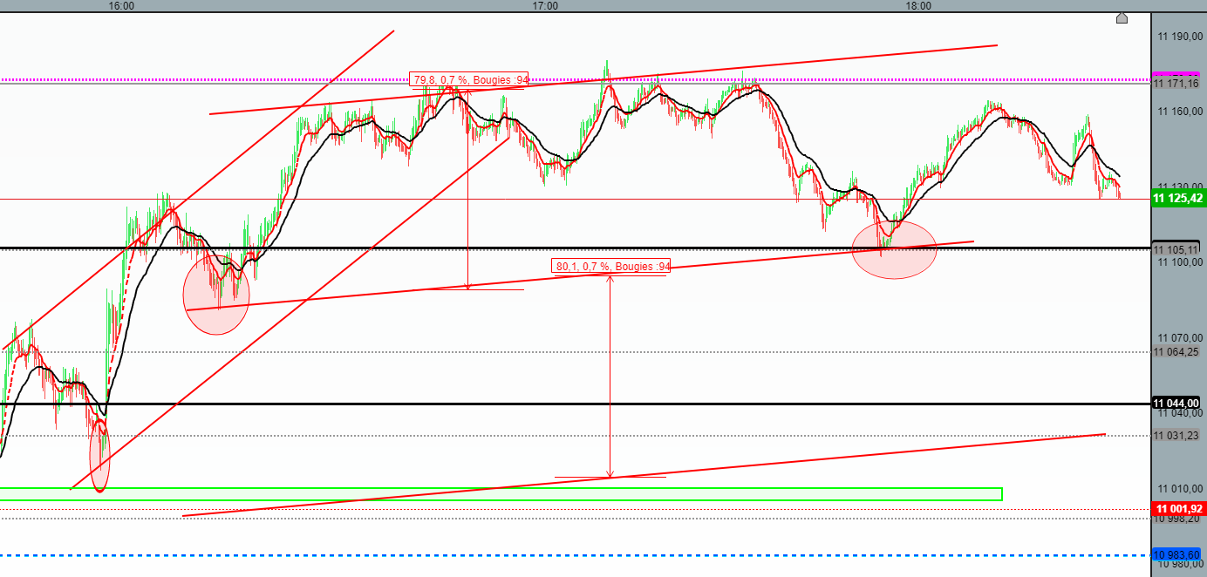Select the red price tag 11 001,92
Viewport: 1207px width, 577px height.
[1179, 509]
